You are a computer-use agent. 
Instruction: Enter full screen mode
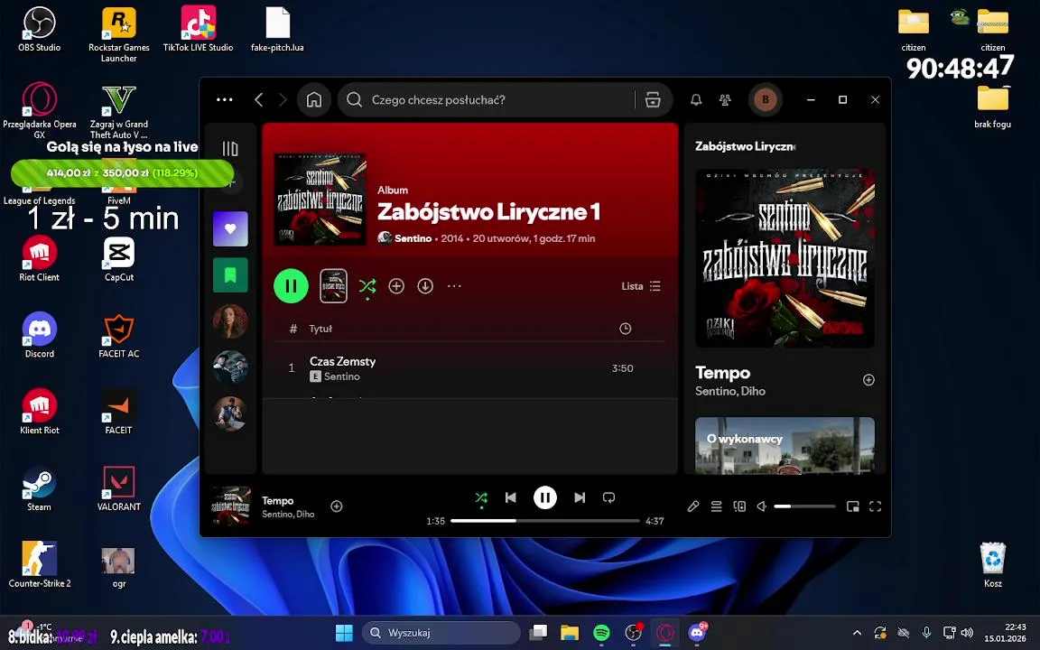pos(876,506)
